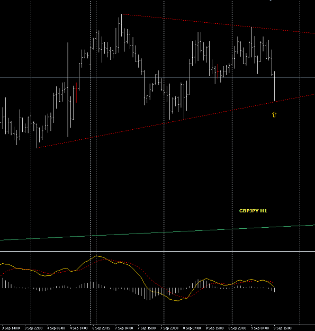Click the 7 Sep 23:00 time label
The height and width of the screenshot is (331, 315).
(169, 328)
